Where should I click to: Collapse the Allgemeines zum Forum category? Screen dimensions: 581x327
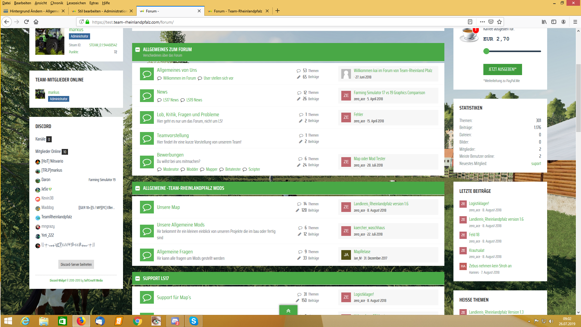(138, 50)
